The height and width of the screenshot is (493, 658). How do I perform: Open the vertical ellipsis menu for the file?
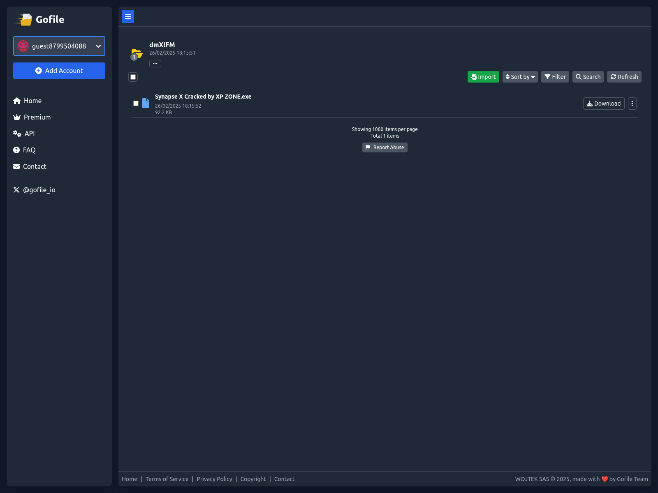pos(632,104)
